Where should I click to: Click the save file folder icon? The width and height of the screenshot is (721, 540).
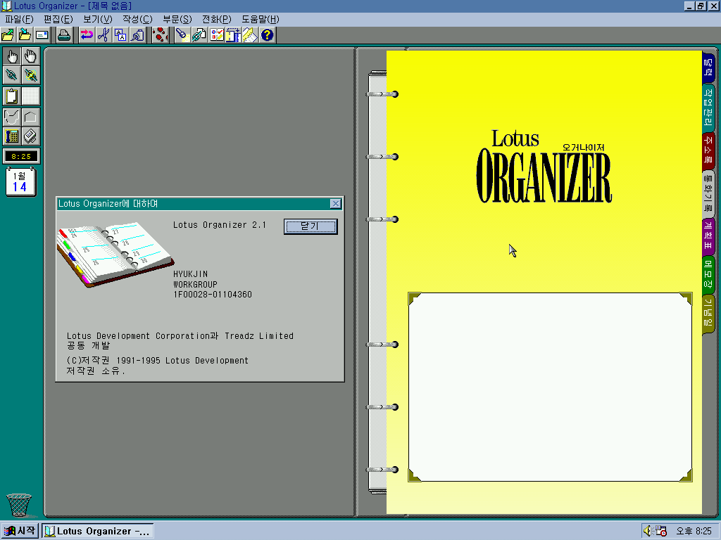25,35
